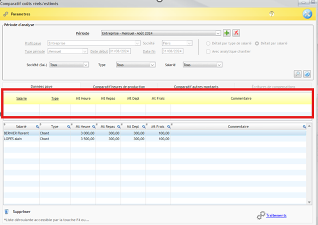
Task: Click the search icon in Commentaire column header
Action: 305,127
